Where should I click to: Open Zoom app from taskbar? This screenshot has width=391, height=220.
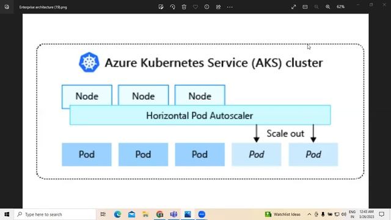(x=202, y=215)
